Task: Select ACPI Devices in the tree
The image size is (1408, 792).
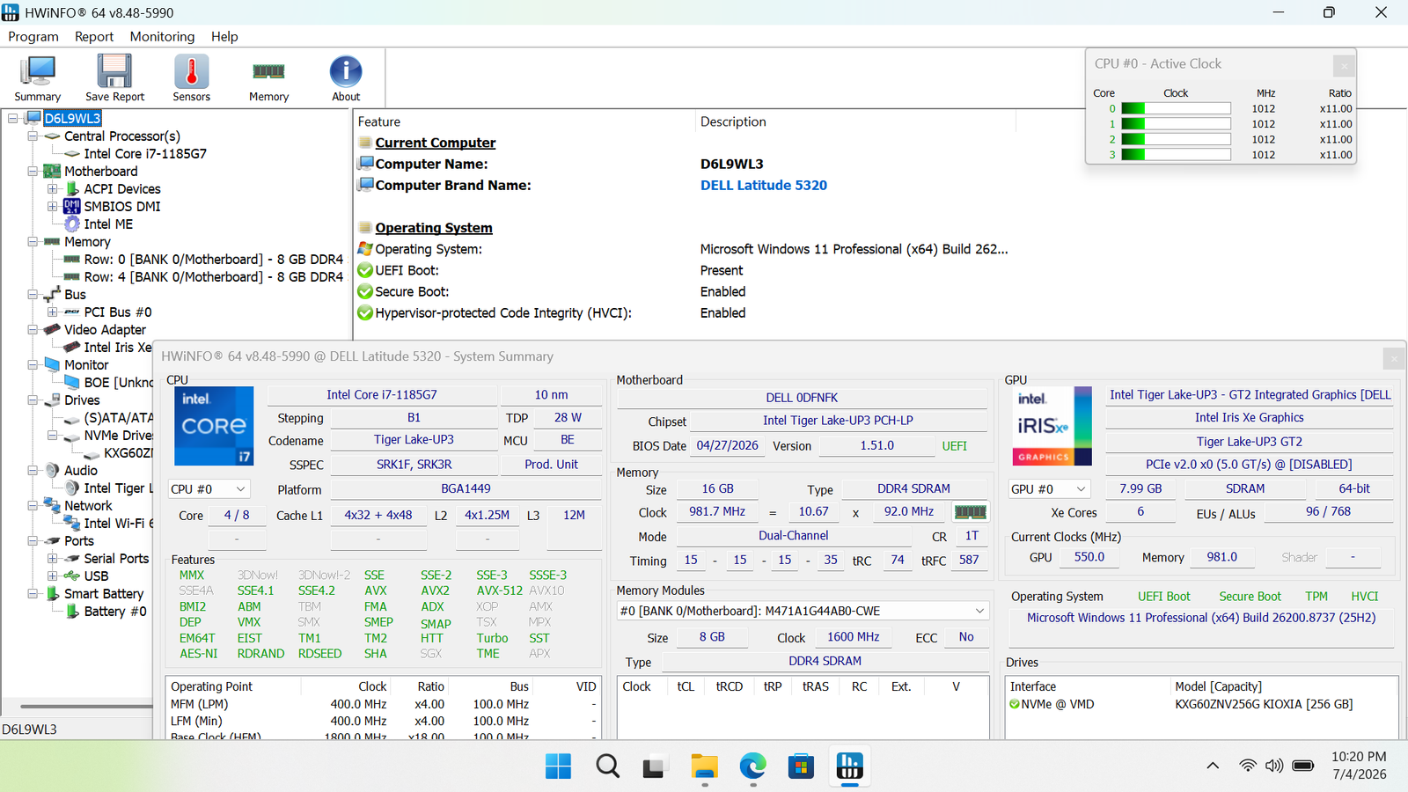Action: pyautogui.click(x=122, y=189)
